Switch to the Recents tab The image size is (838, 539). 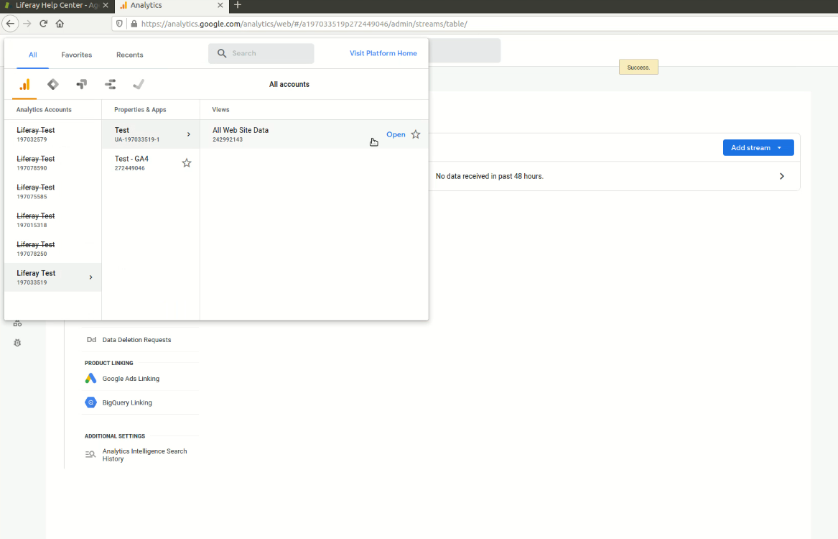click(130, 55)
